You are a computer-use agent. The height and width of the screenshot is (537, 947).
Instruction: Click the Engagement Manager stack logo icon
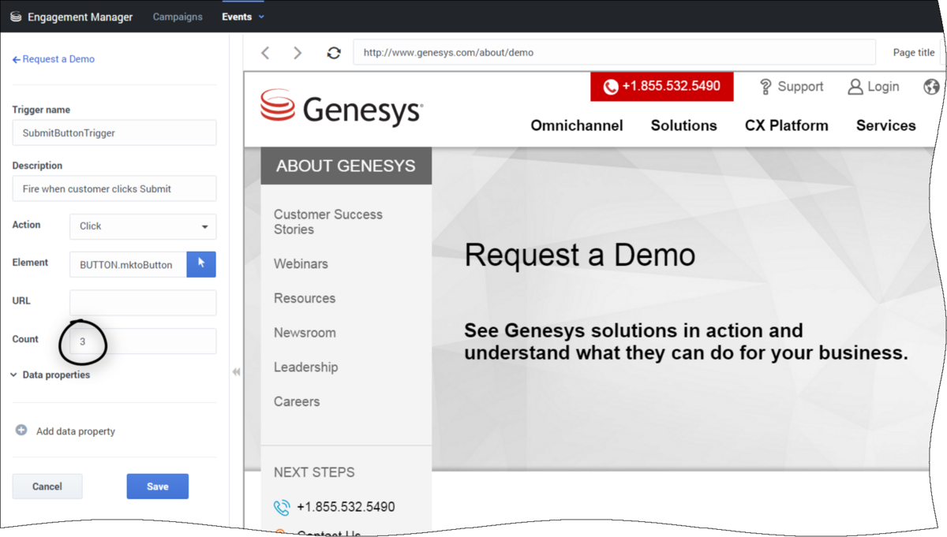coord(16,17)
